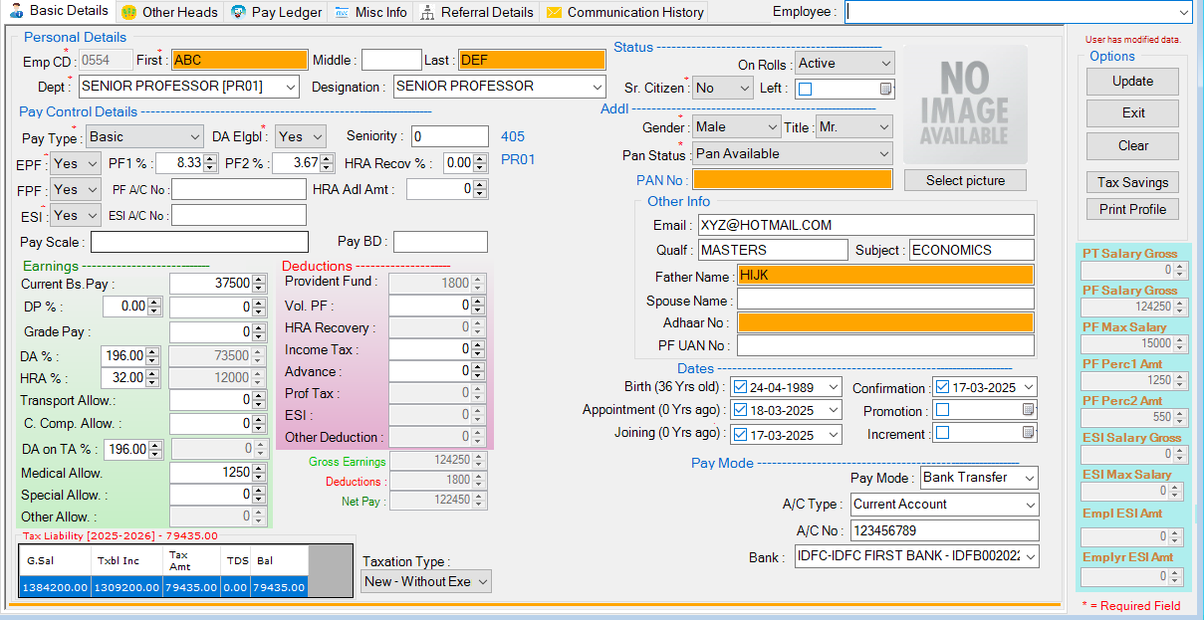
Task: Click the Medical Allow up stepper arrow
Action: click(257, 469)
